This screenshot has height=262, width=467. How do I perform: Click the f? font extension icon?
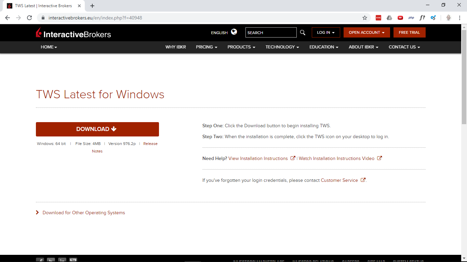422,18
